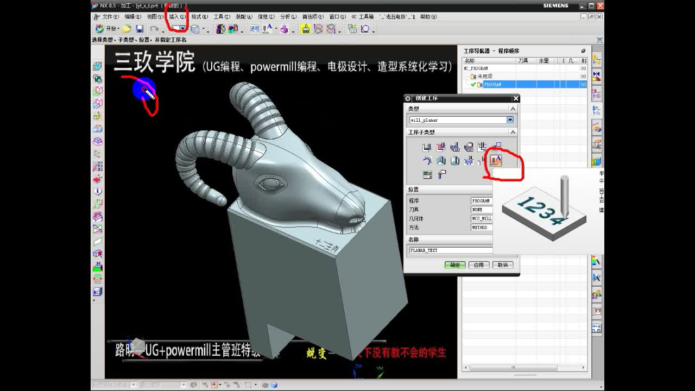Click the colored blocks assembly icon on the toolbar

[x=219, y=28]
